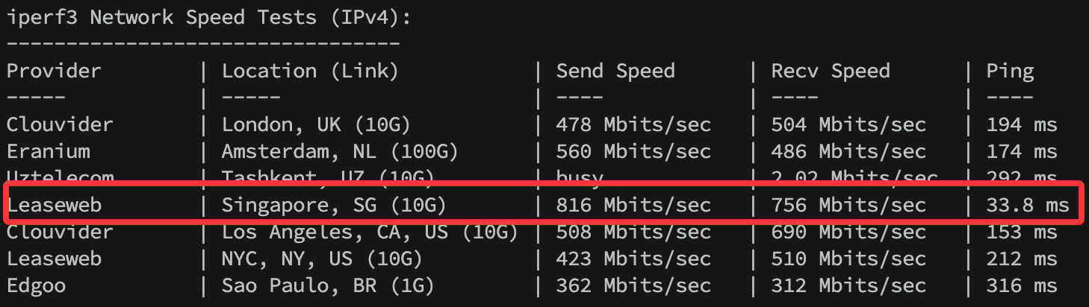1089x307 pixels.
Task: Select the 316 ms ping value
Action: coord(1022,285)
